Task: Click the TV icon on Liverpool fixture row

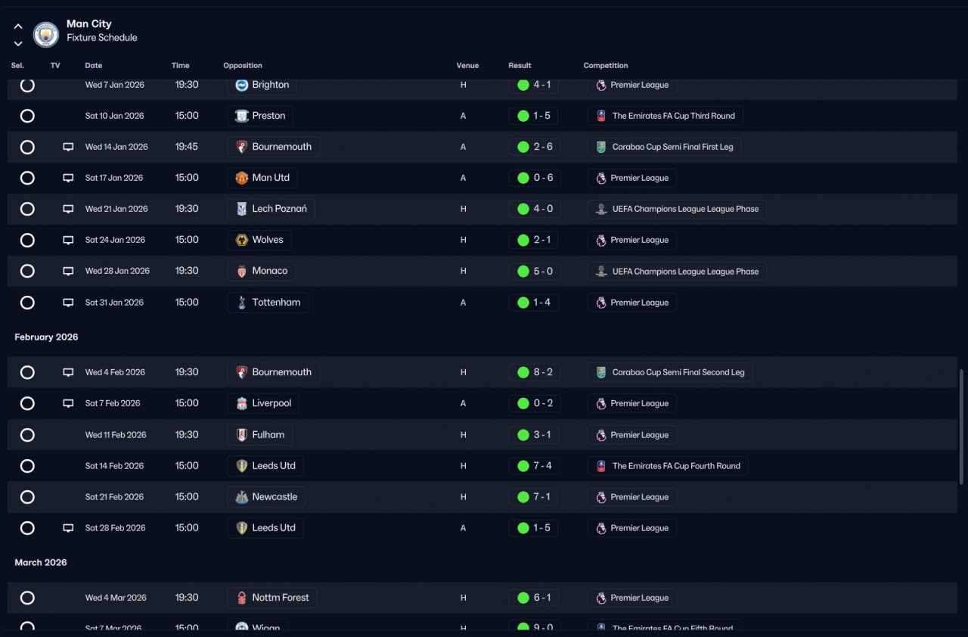Action: pyautogui.click(x=68, y=403)
